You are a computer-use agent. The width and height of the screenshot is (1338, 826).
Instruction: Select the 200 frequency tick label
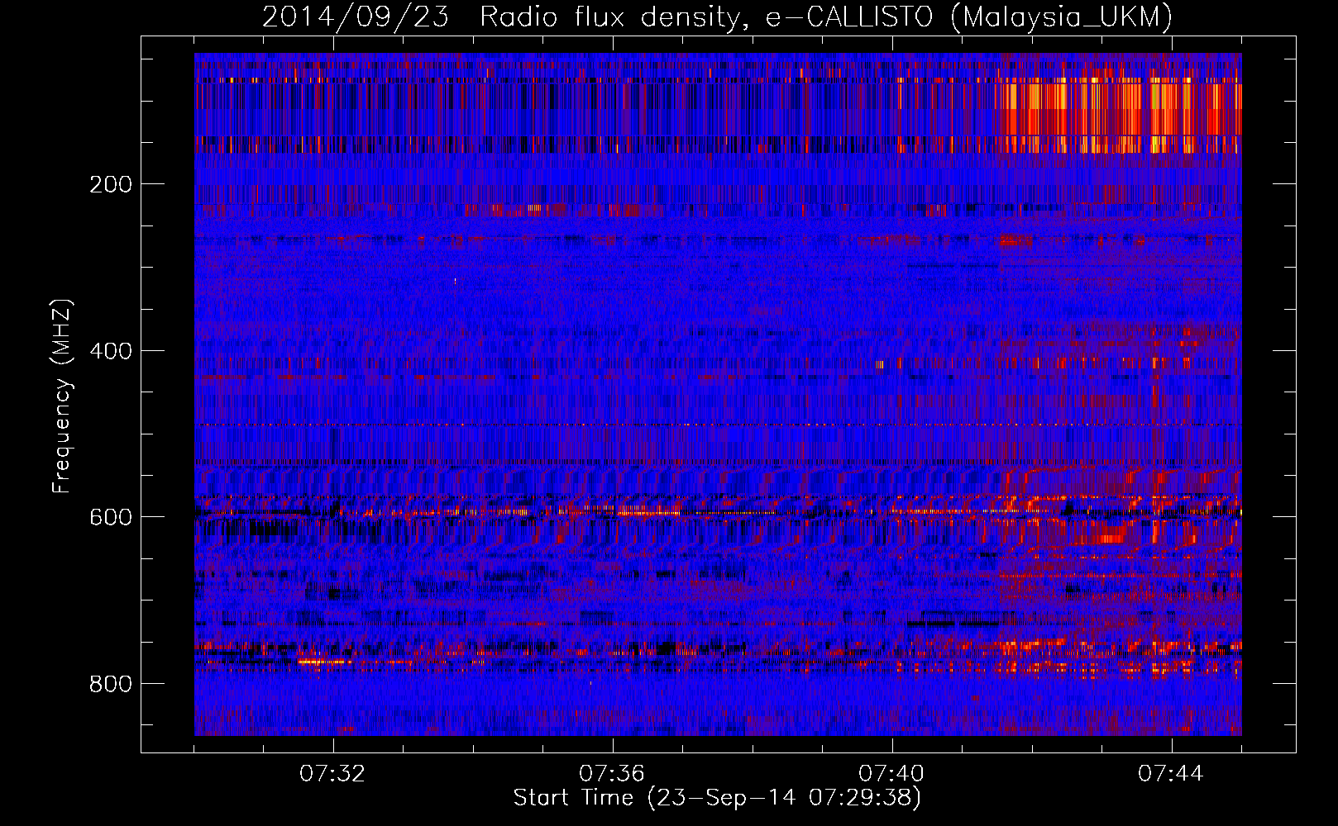tap(110, 184)
